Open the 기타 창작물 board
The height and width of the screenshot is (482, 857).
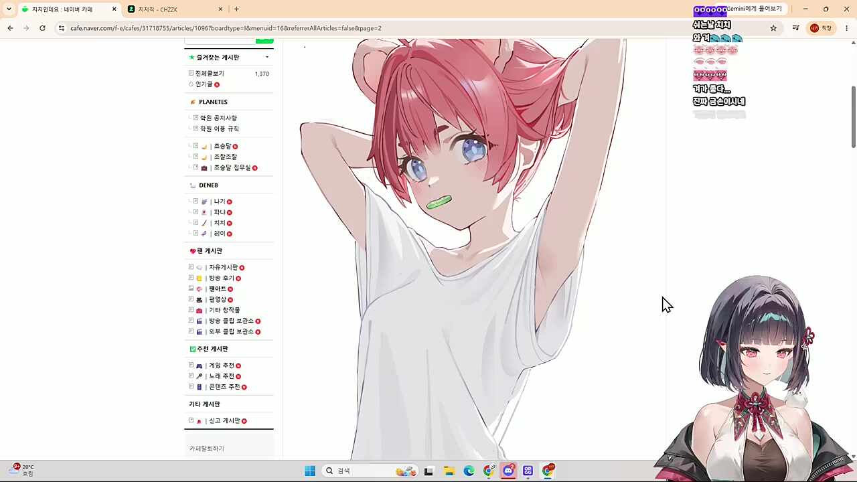(224, 311)
